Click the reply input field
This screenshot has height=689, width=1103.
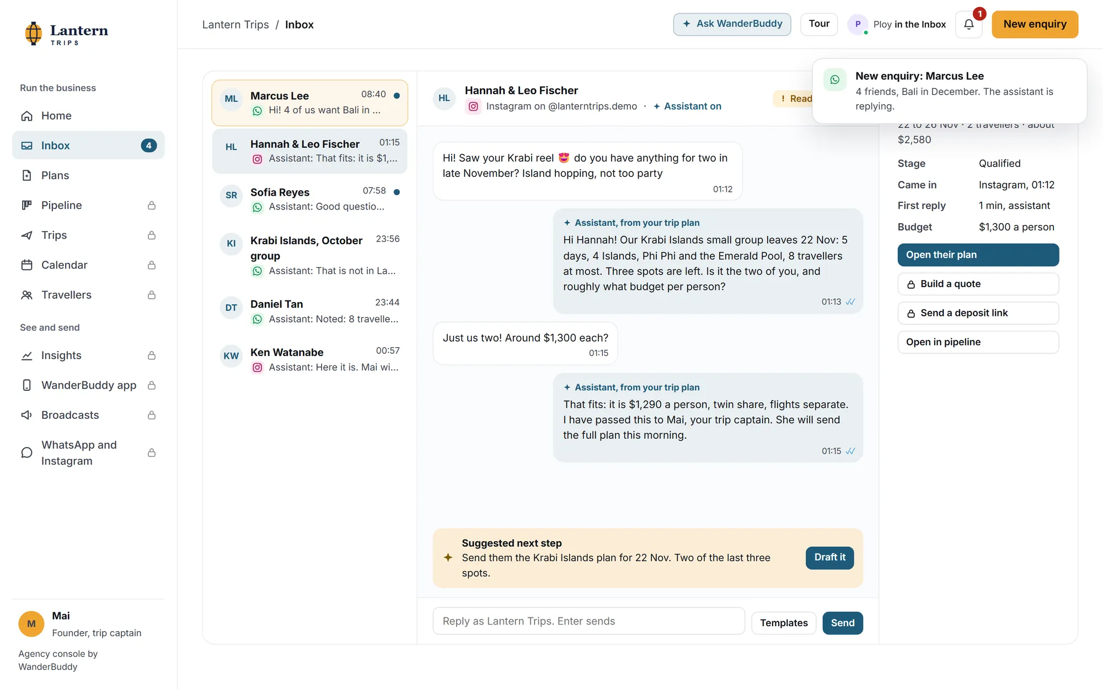pyautogui.click(x=588, y=621)
